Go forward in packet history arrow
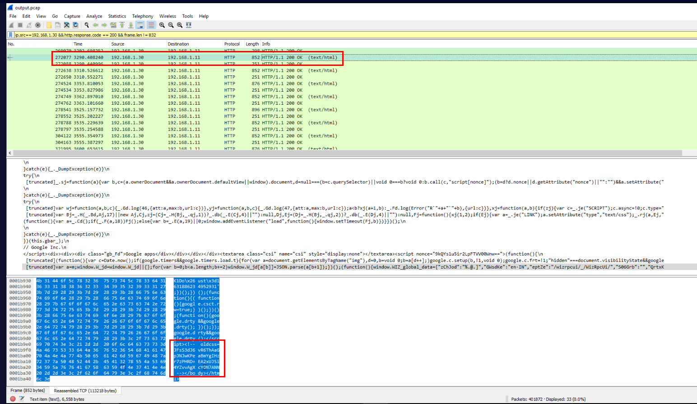697x404 pixels. [104, 25]
